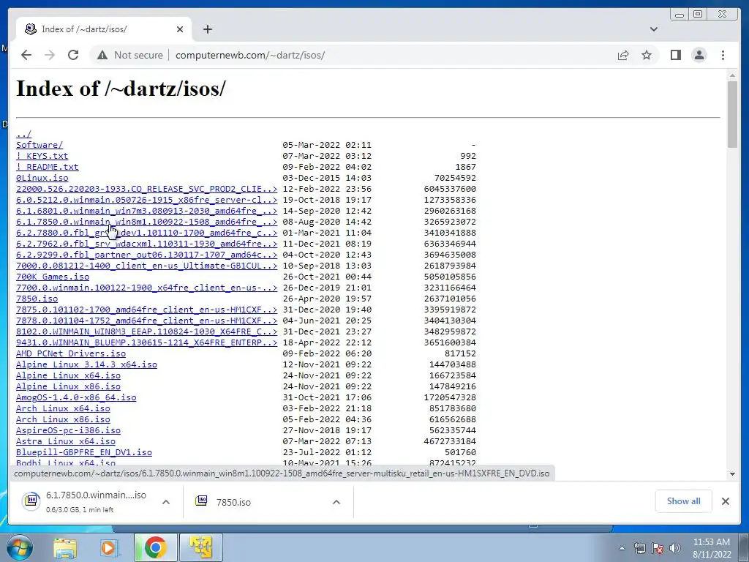Image resolution: width=749 pixels, height=562 pixels.
Task: Close the downloads bar
Action: coord(725,501)
